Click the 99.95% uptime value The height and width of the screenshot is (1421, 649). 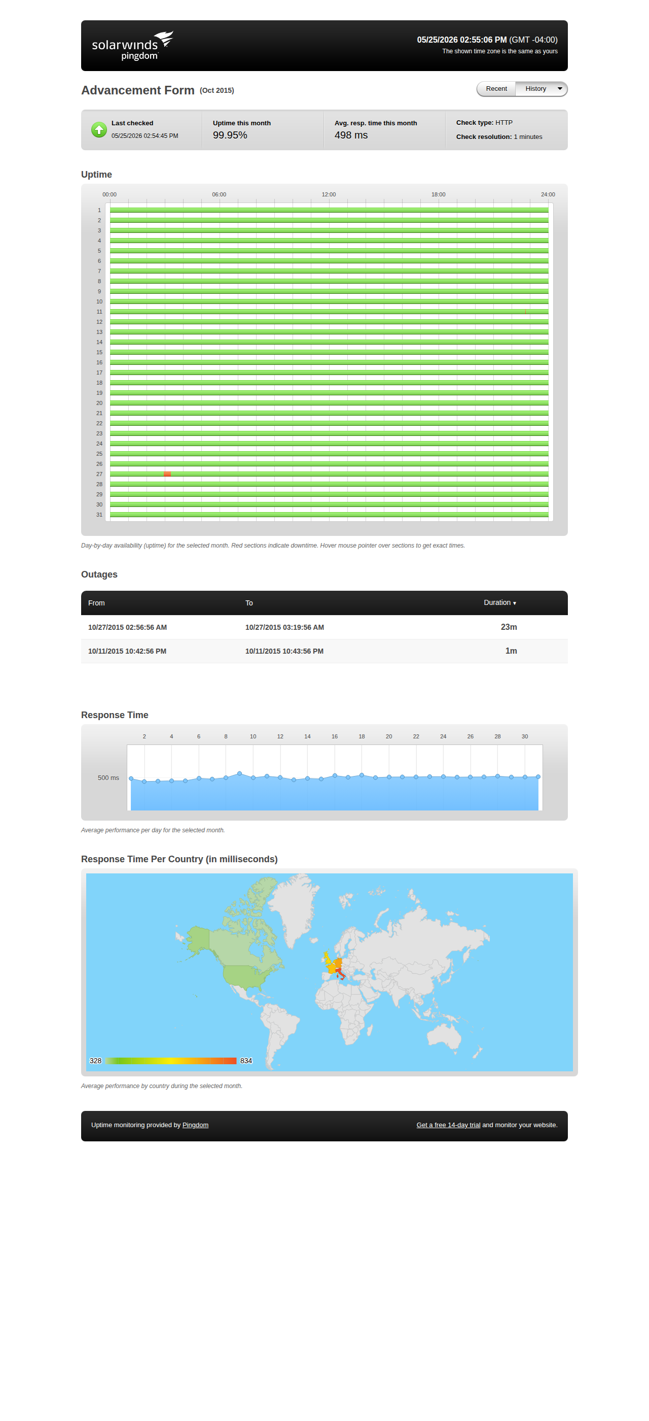(x=230, y=135)
